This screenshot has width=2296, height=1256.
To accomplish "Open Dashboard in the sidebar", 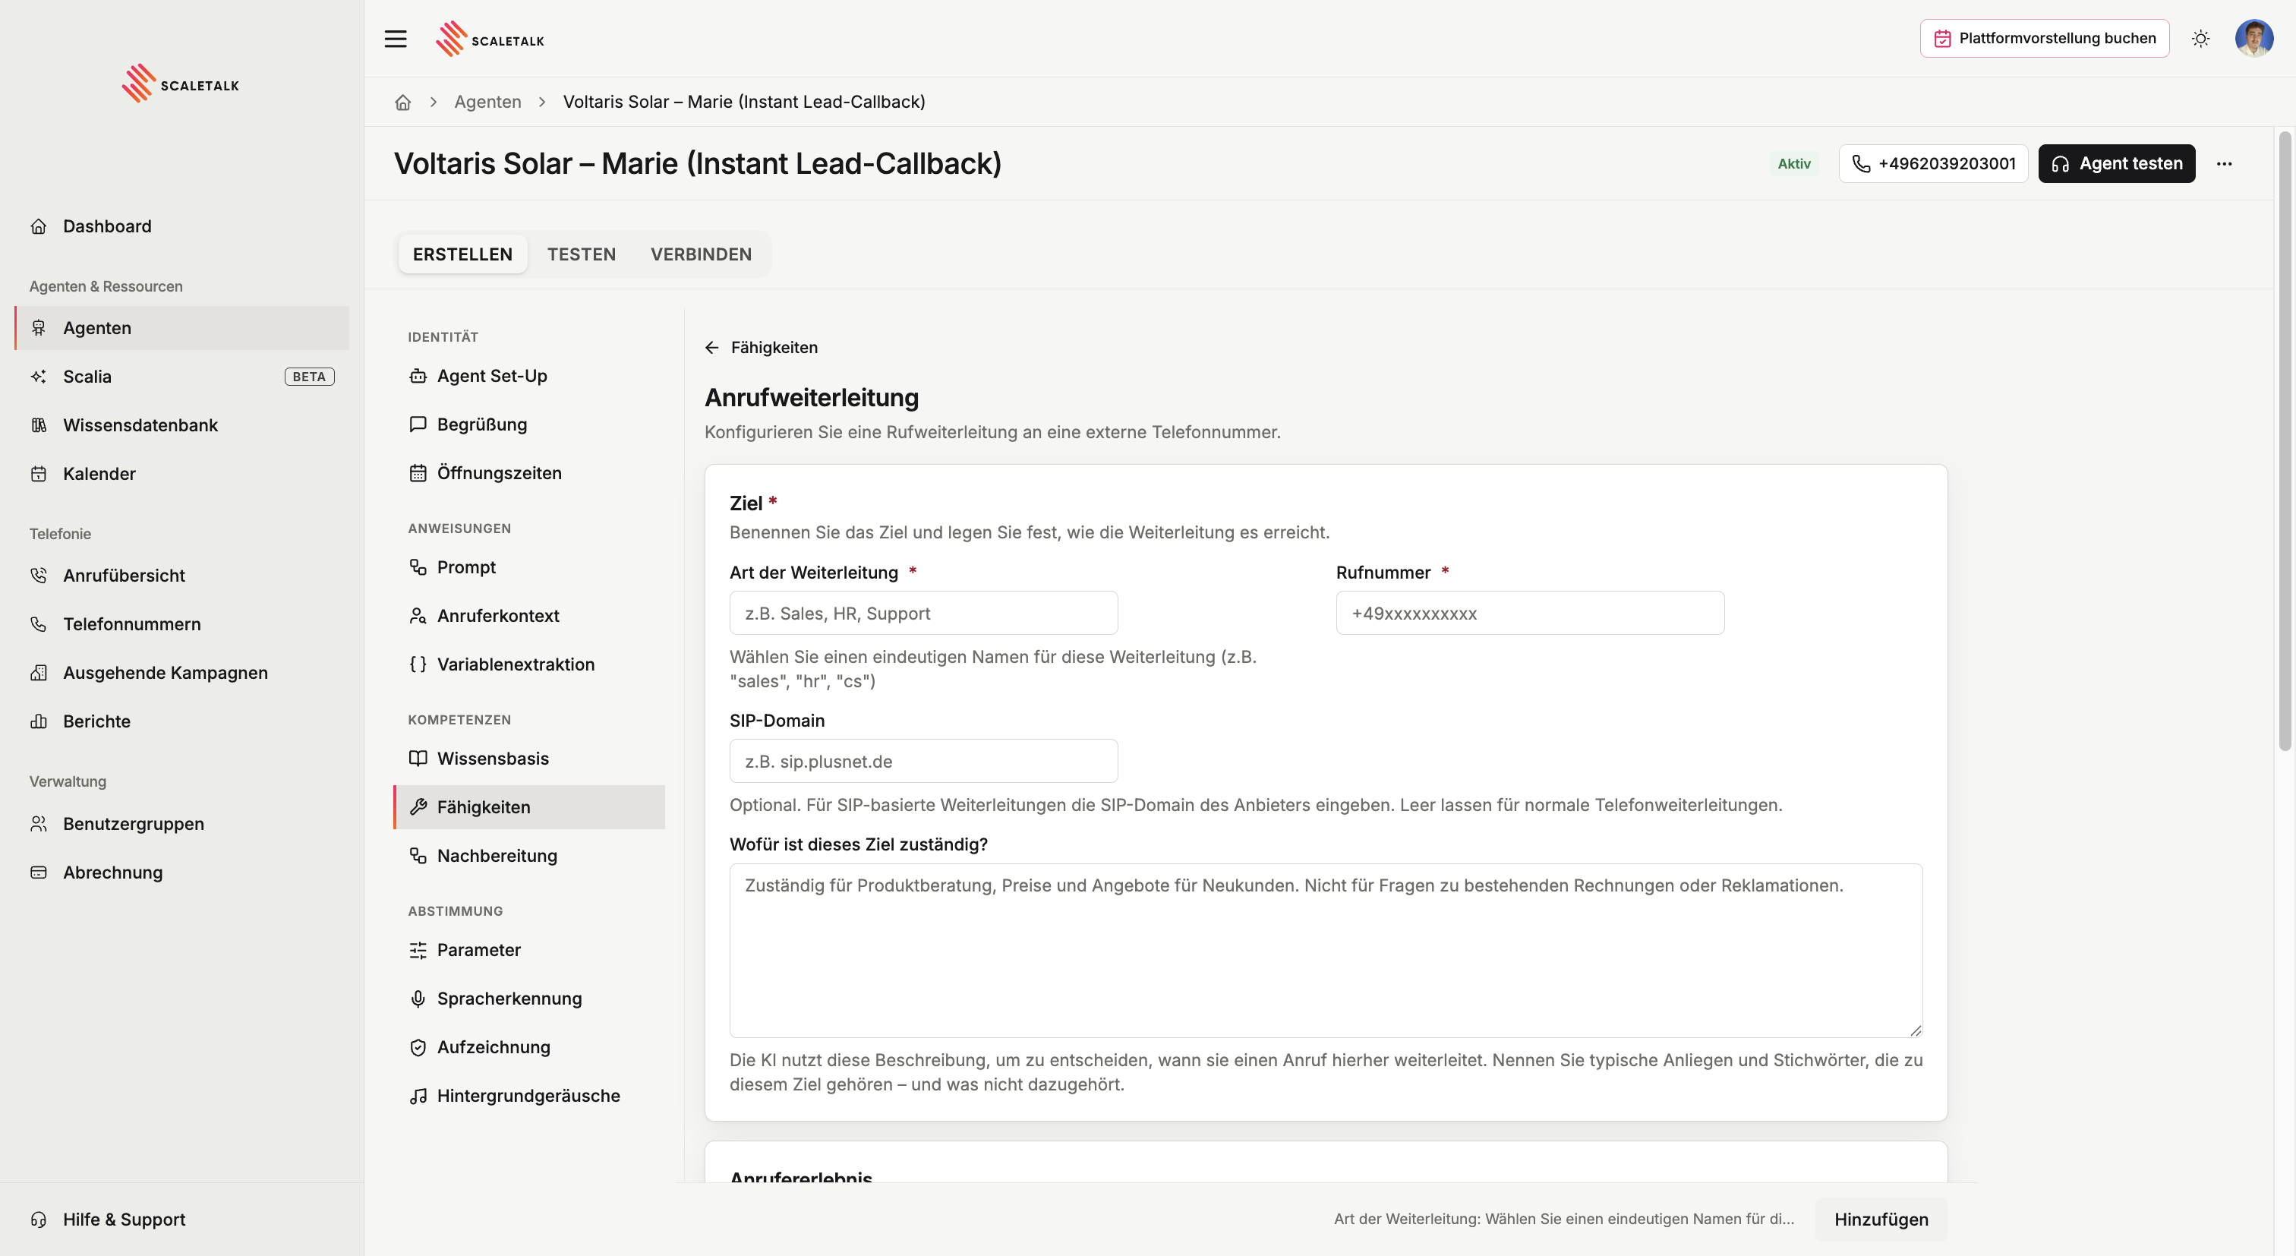I will point(181,226).
